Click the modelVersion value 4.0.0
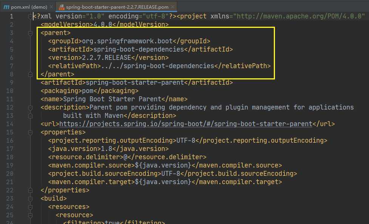Screen dimensions: 369x224 103,24
